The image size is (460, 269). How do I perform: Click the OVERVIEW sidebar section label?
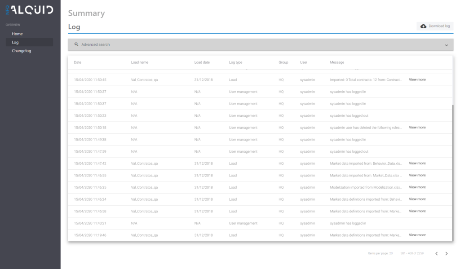tap(13, 25)
